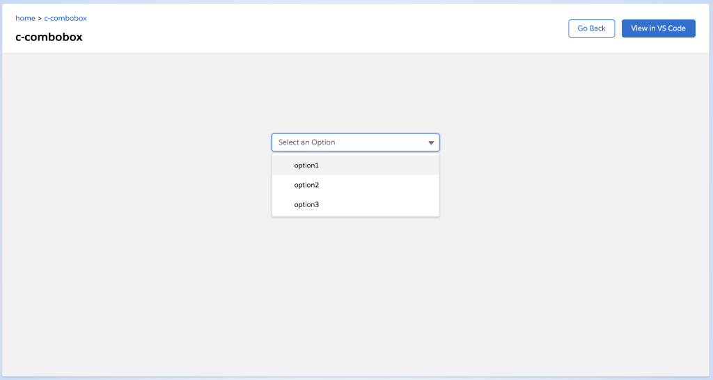Click the blank check slot left of option2
Viewport: 713px width, 380px height.
click(283, 185)
